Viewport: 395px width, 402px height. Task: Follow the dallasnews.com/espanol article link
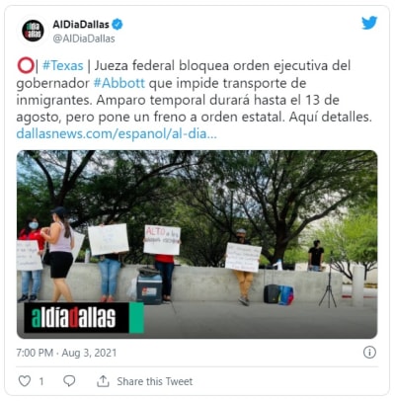[117, 134]
